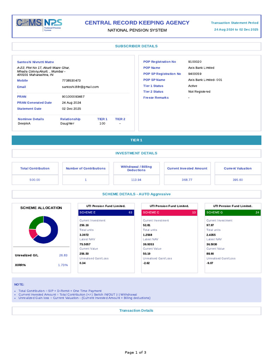Click the Number of Contributions header
The width and height of the screenshot is (271, 361).
pos(86,169)
